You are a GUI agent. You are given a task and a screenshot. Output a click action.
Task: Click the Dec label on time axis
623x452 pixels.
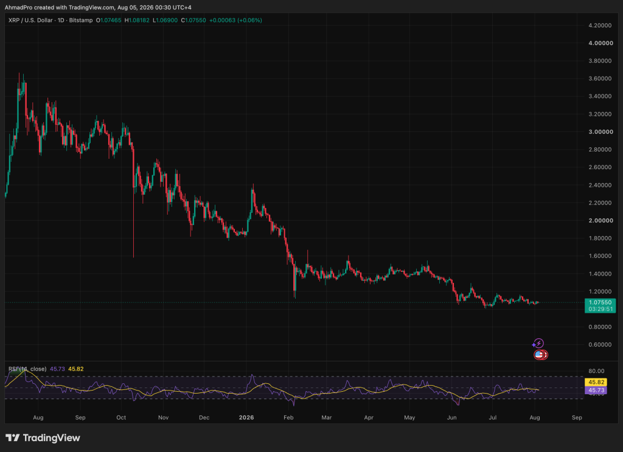(x=204, y=417)
